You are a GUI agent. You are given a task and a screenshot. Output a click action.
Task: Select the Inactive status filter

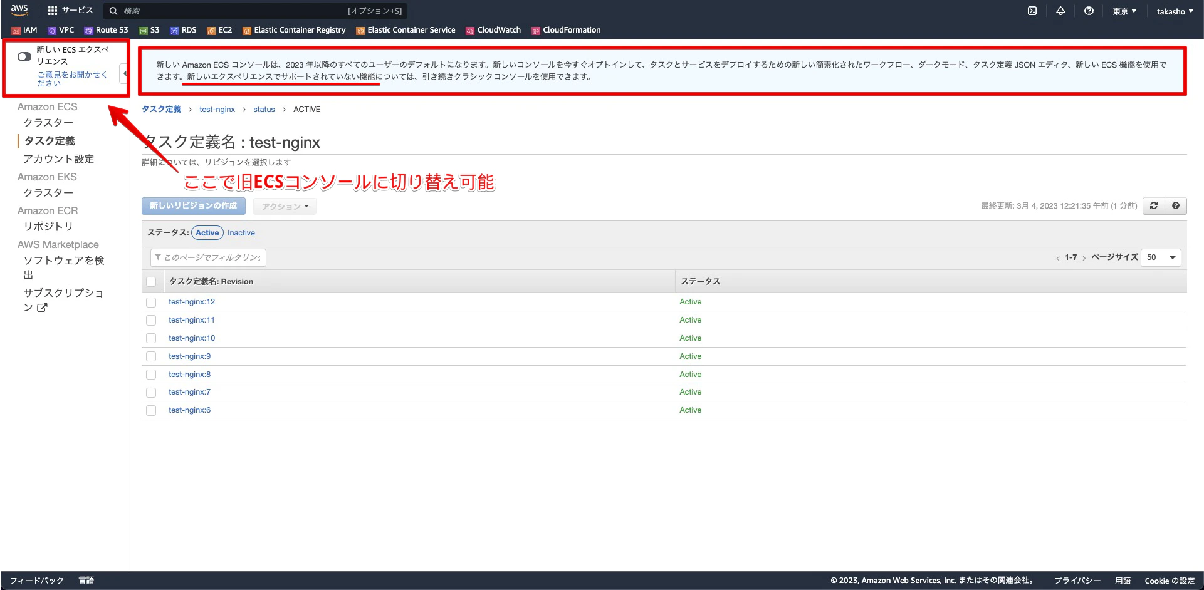click(241, 233)
